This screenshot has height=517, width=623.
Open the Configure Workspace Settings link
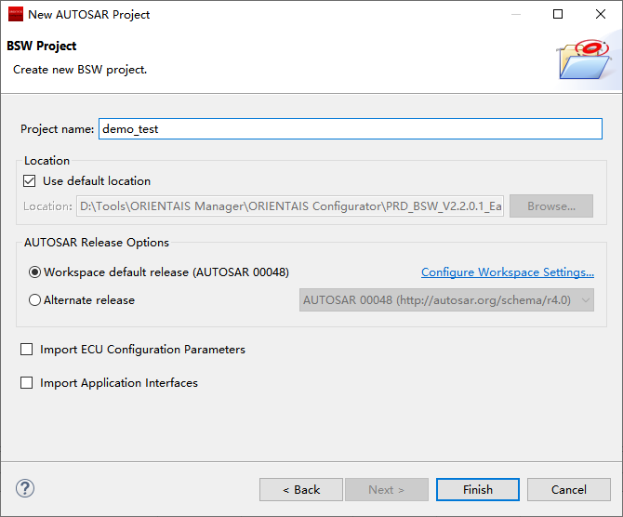tap(507, 272)
